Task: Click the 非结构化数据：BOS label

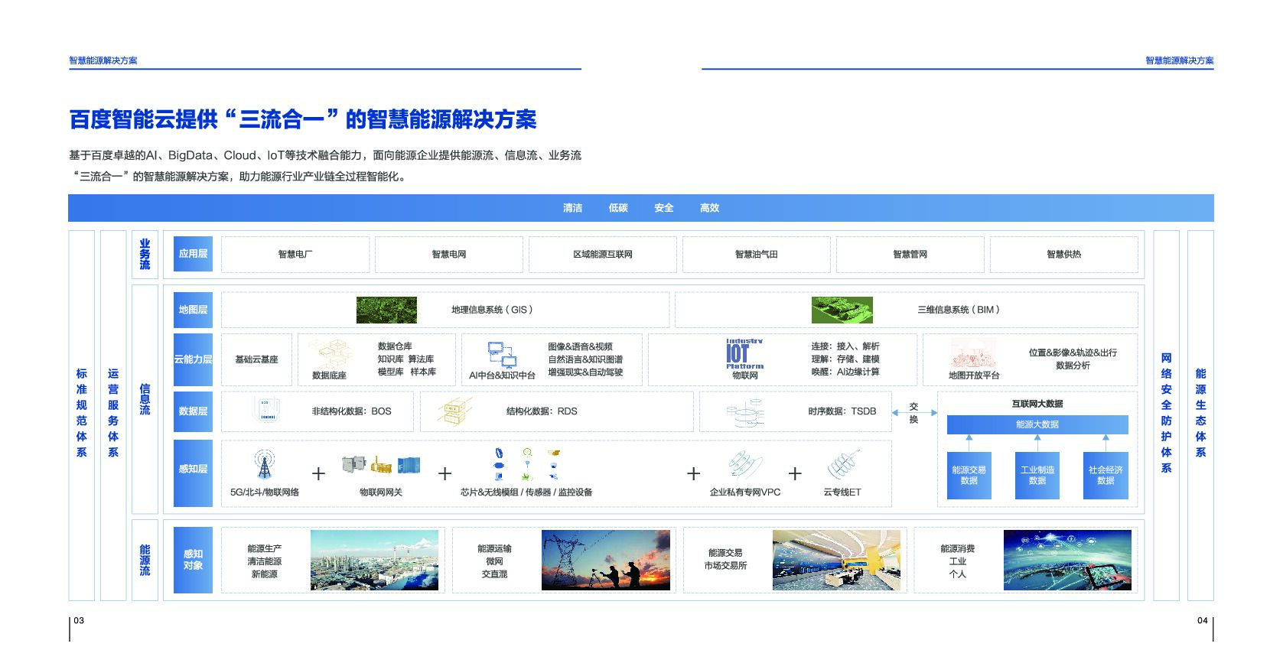Action: [351, 411]
